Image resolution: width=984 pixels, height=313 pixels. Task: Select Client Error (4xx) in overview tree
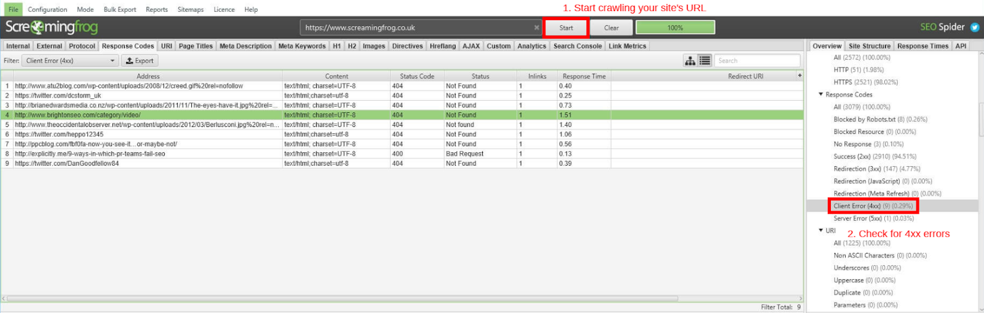click(873, 206)
